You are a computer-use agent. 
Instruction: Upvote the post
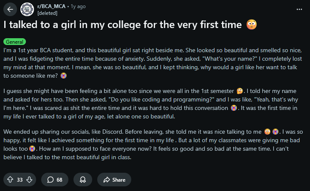coord(10,180)
